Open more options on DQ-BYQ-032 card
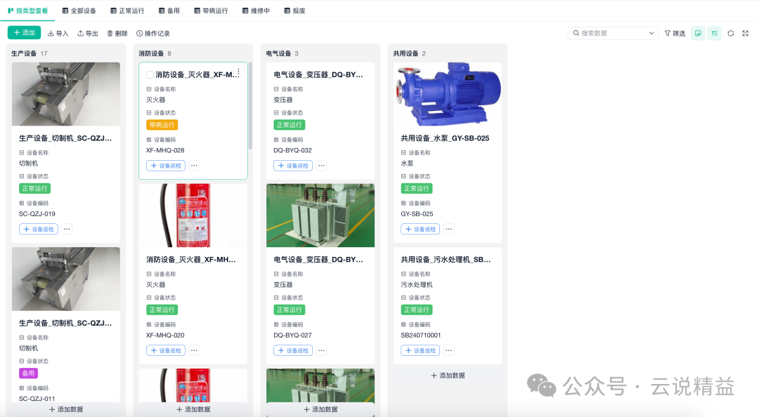The image size is (759, 417). pyautogui.click(x=321, y=166)
